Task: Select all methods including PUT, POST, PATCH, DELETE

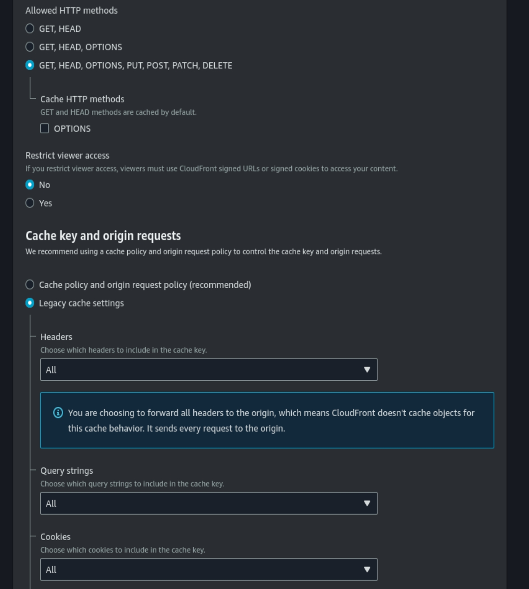Action: (30, 66)
